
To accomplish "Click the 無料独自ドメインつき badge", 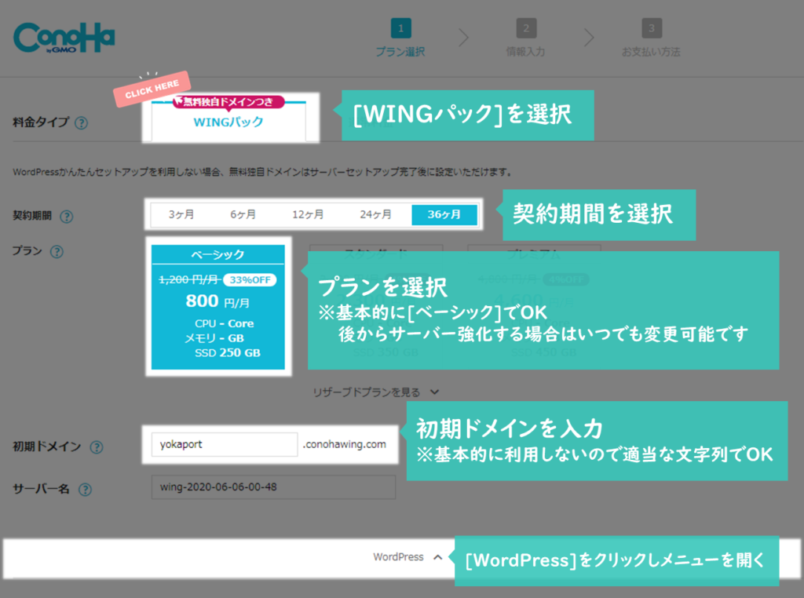I will (x=228, y=102).
